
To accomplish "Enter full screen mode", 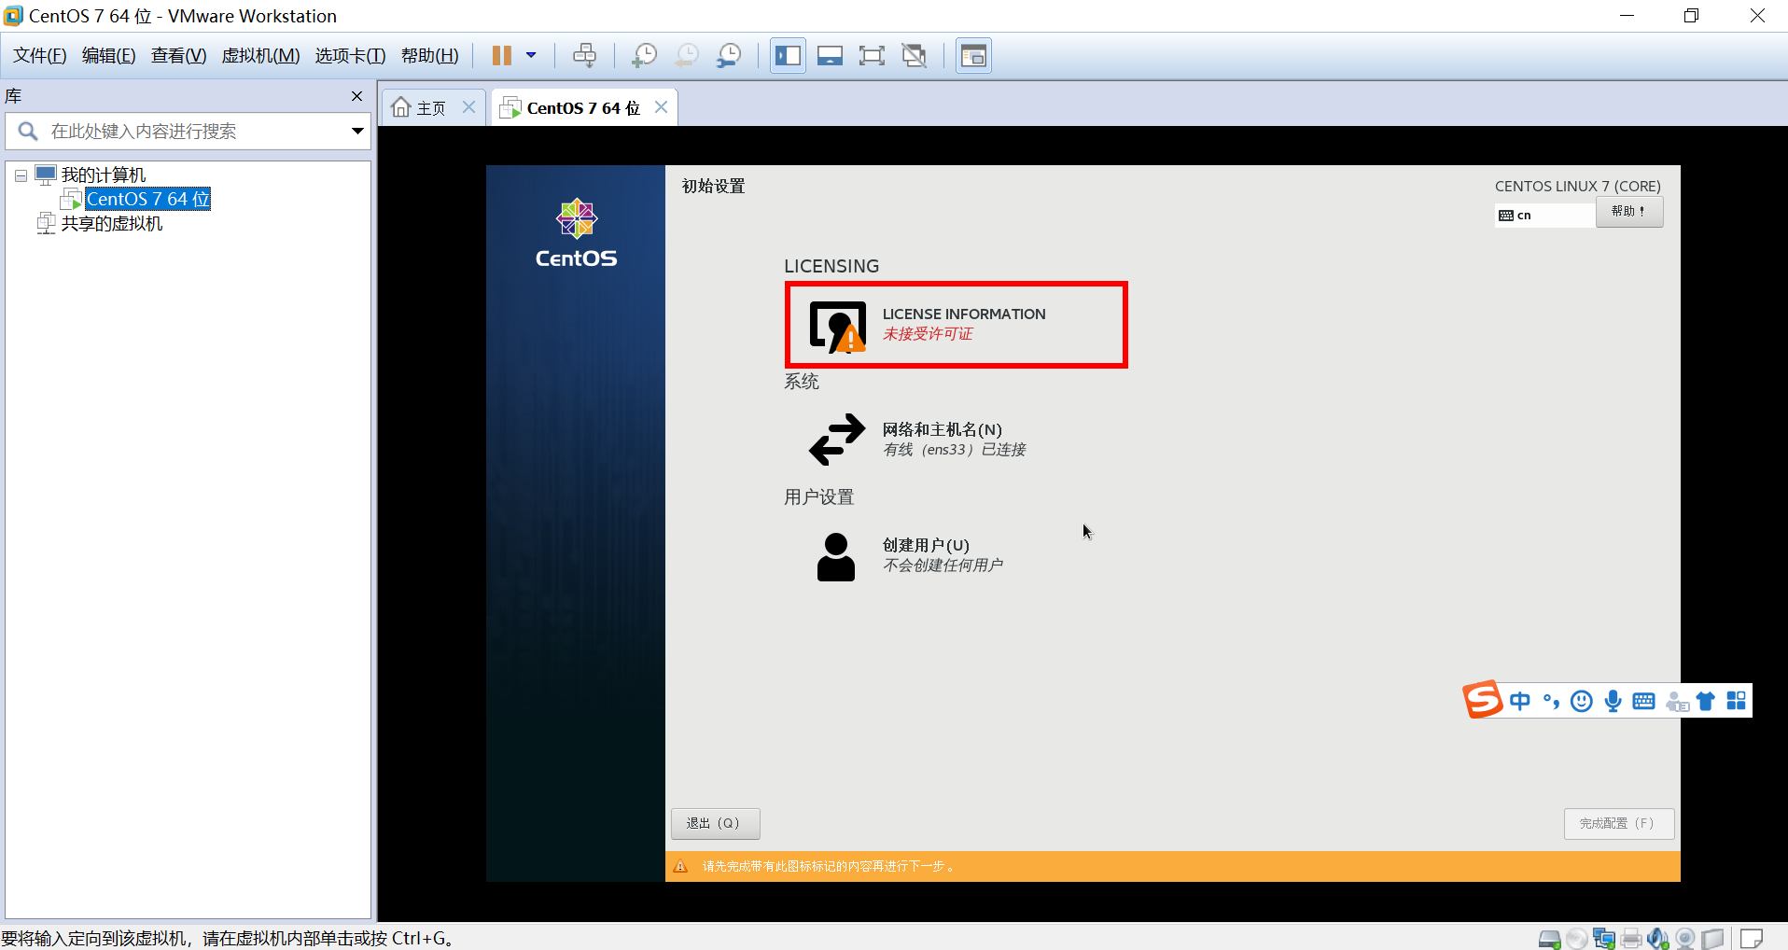I will 872,56.
